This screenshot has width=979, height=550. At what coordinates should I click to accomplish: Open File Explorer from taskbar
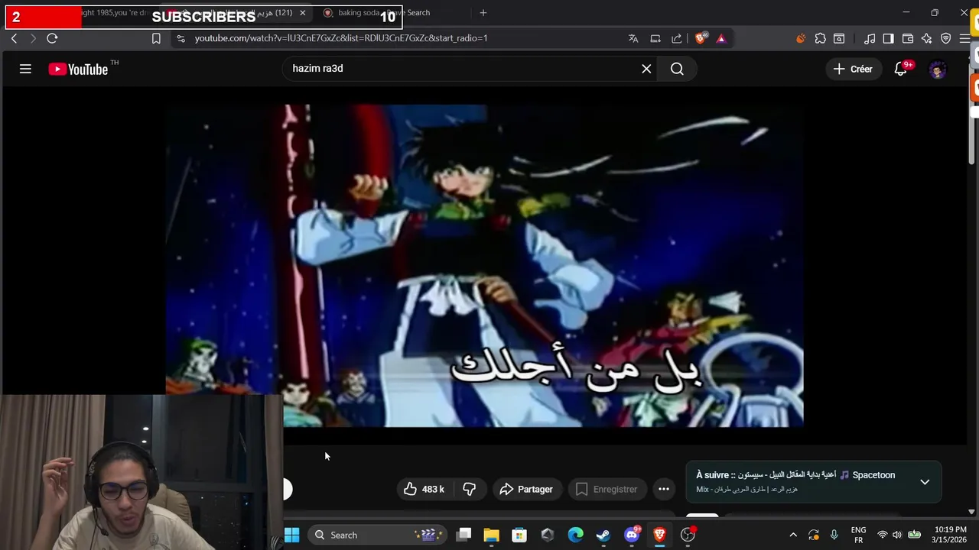(x=491, y=535)
